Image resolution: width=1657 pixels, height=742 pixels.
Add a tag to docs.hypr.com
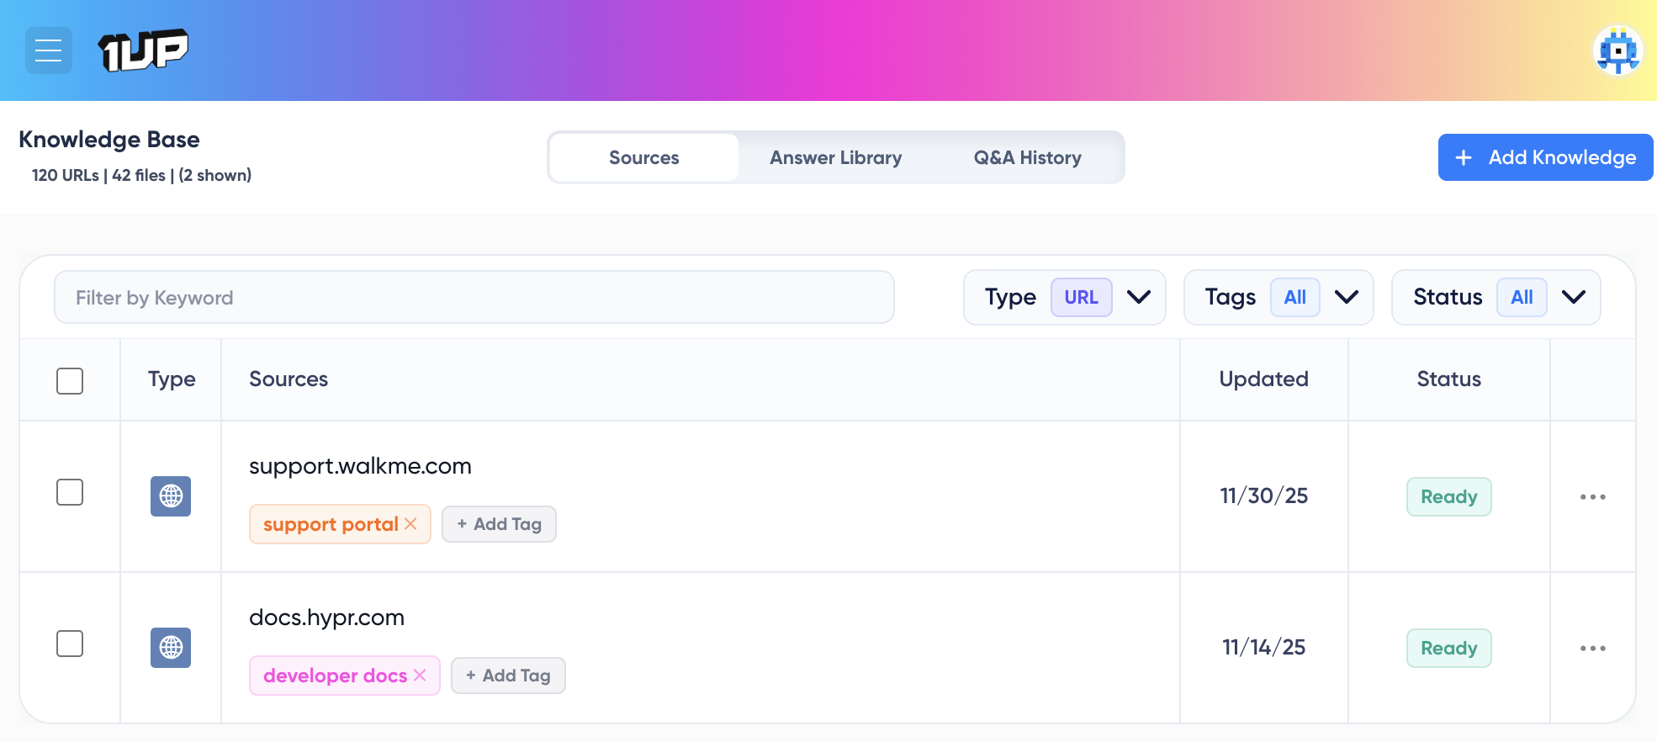point(508,676)
